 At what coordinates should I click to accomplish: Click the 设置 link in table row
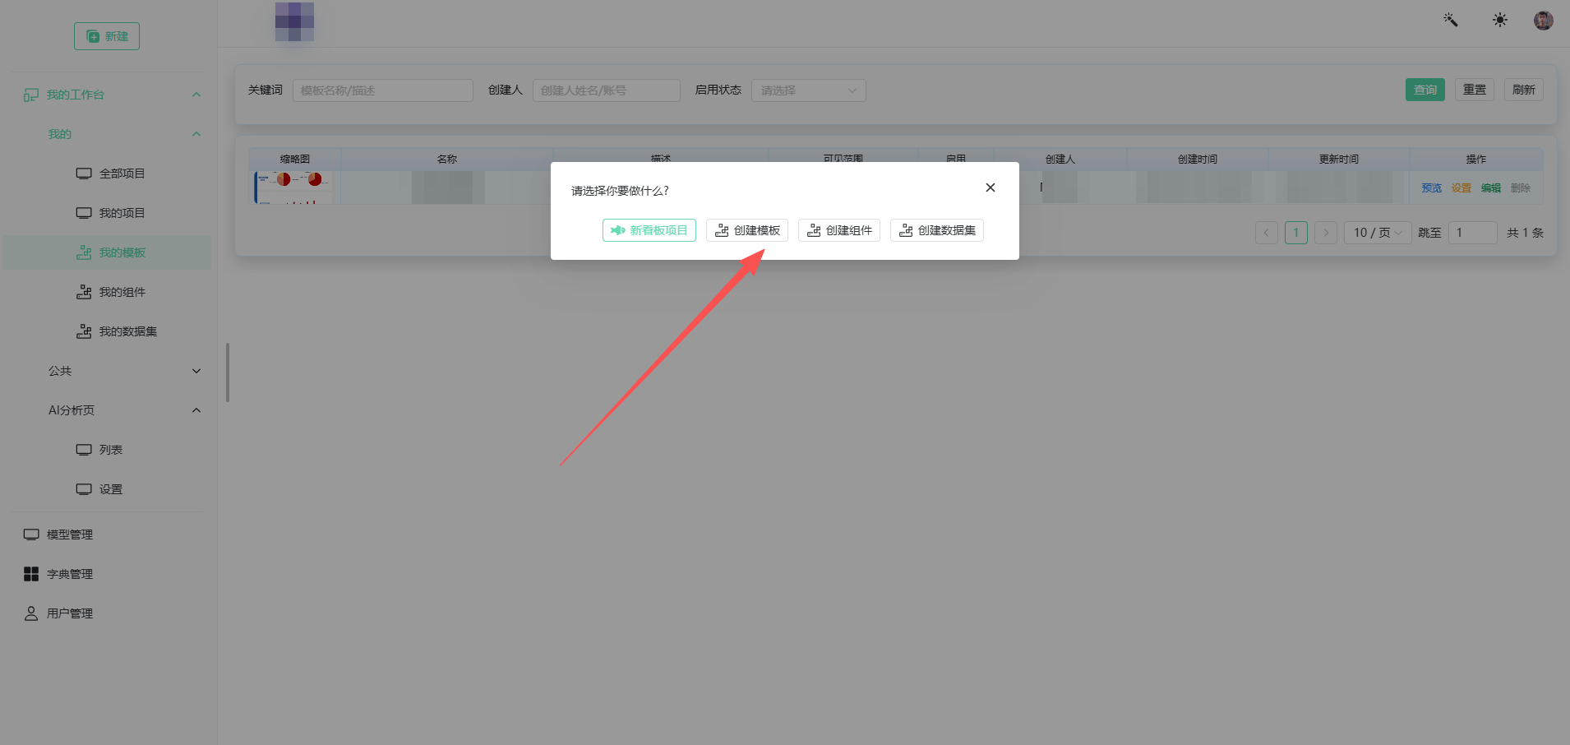1461,188
